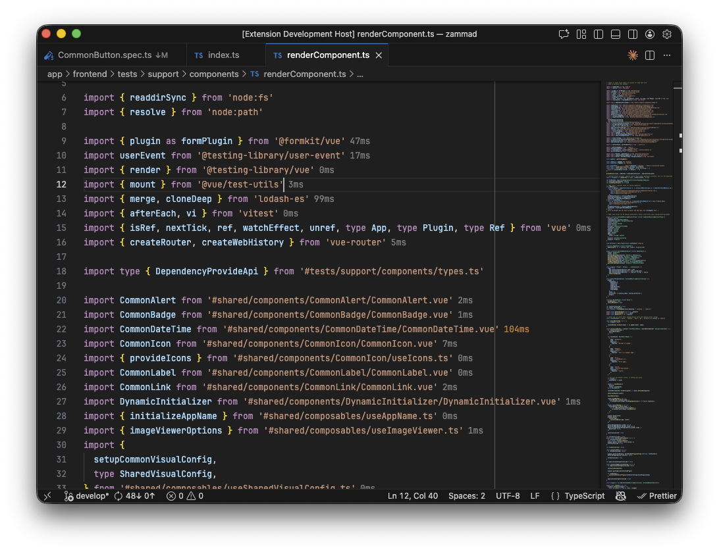Click the 'vue-router' string on line 16
Image resolution: width=719 pixels, height=552 pixels.
[356, 242]
